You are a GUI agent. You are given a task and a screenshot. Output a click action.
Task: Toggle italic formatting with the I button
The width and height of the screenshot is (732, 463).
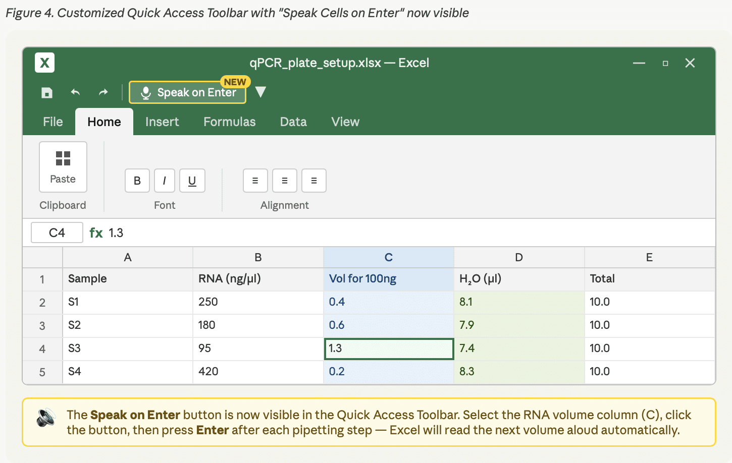[x=165, y=181]
